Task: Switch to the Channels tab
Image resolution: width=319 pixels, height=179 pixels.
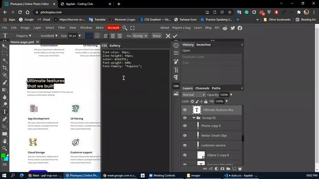Action: [x=202, y=89]
